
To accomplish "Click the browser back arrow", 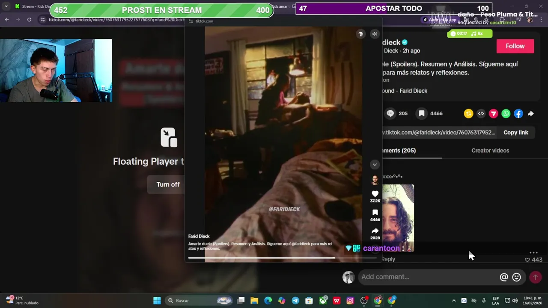I will coord(7,20).
